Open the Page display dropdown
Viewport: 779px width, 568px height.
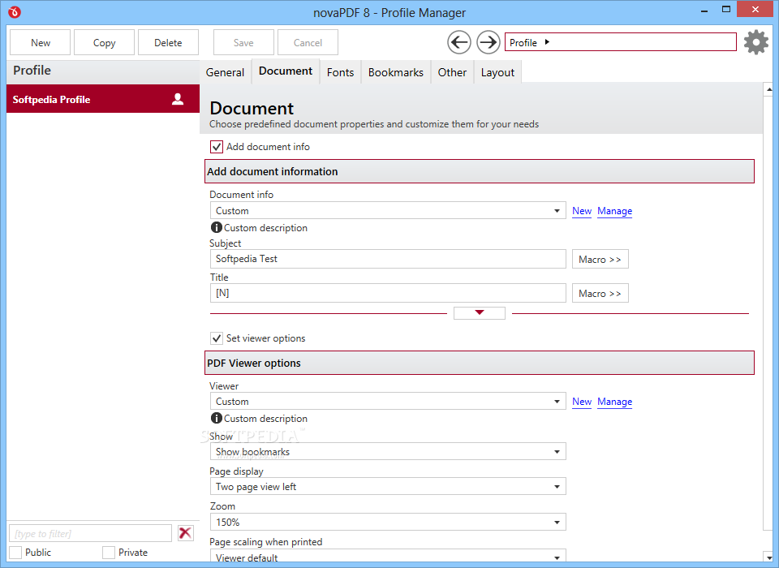click(388, 487)
